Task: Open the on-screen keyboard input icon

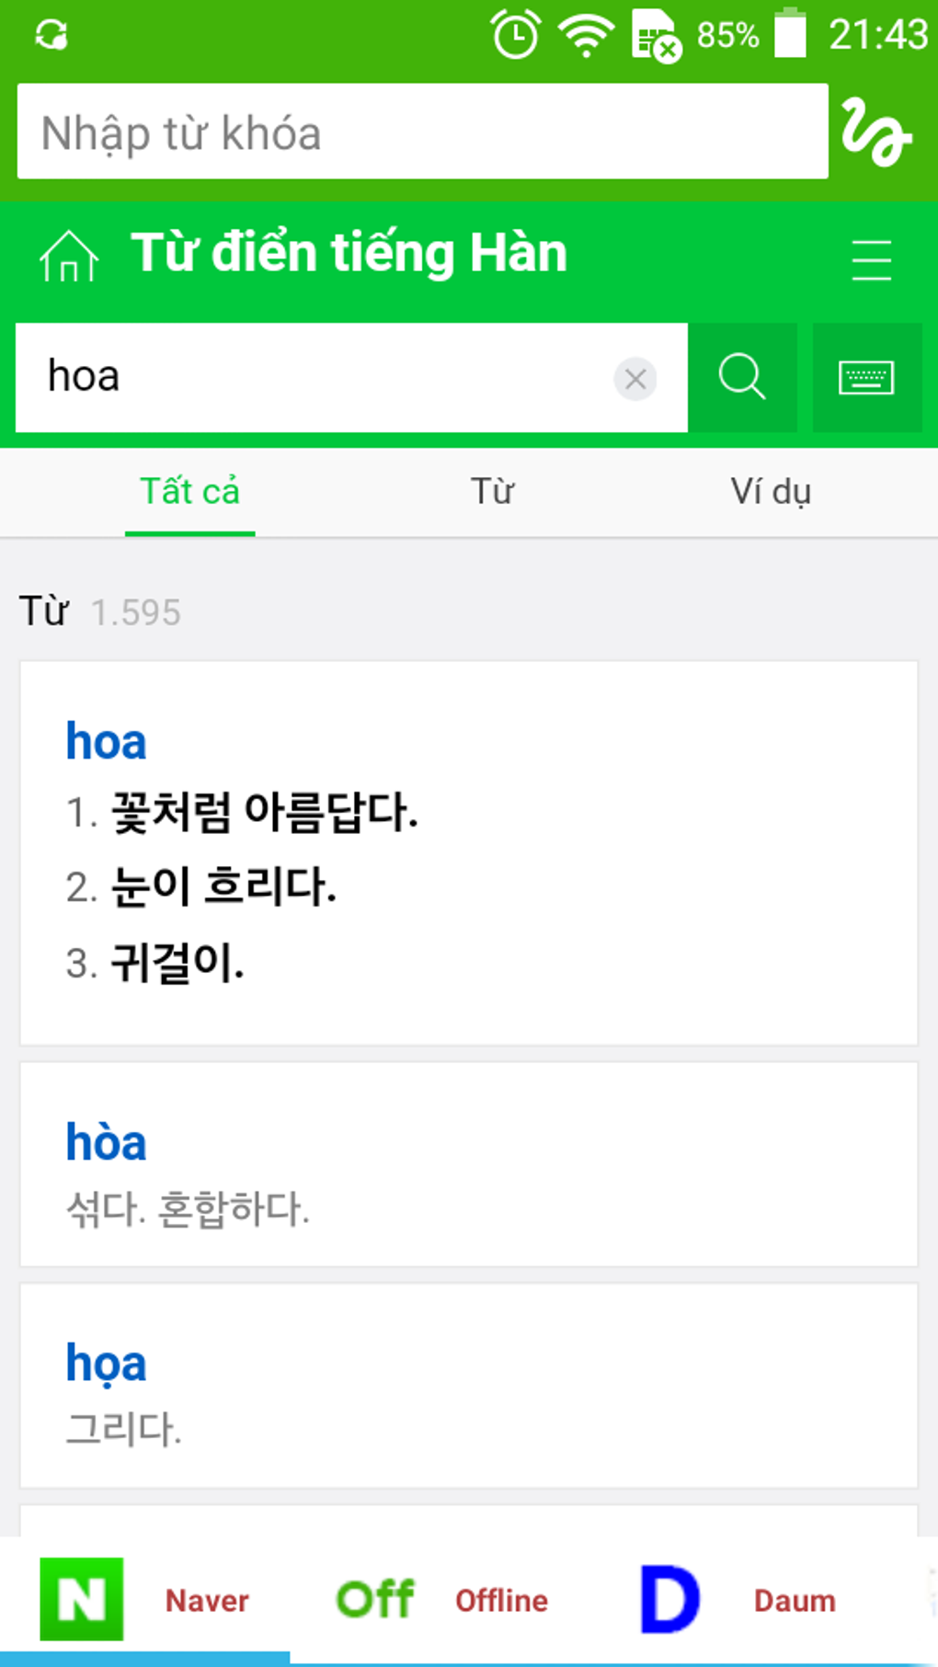Action: click(866, 378)
